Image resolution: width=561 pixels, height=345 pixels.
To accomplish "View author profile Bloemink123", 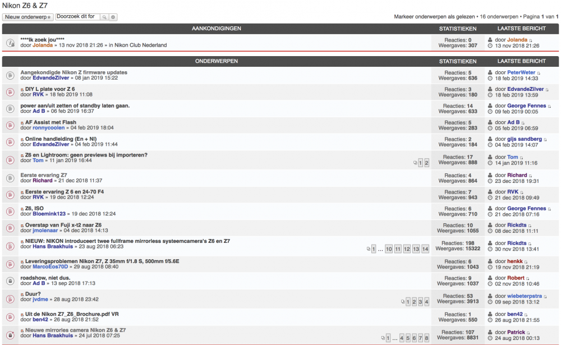I will coord(49,214).
